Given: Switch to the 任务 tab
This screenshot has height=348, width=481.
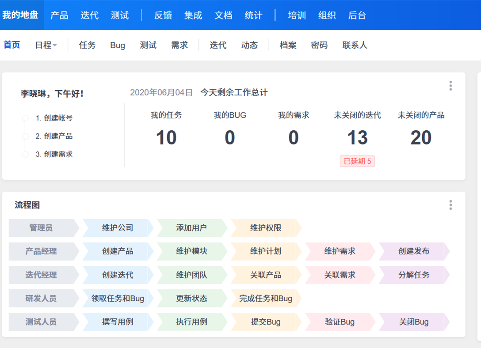Looking at the screenshot, I should coord(87,45).
